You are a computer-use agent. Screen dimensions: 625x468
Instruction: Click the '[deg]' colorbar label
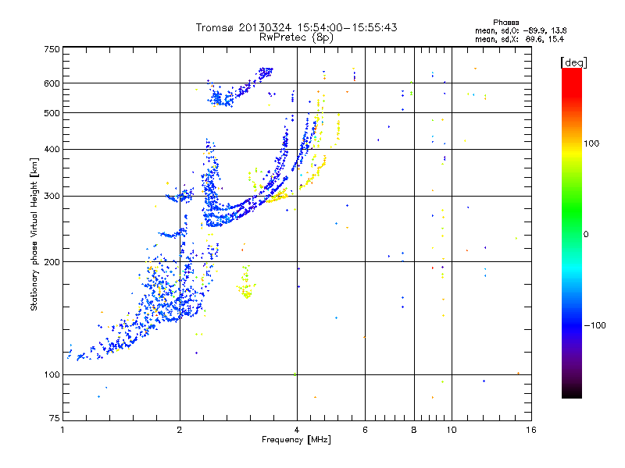click(573, 62)
